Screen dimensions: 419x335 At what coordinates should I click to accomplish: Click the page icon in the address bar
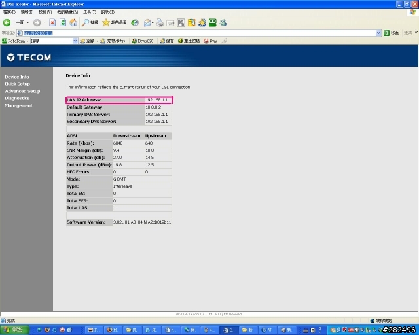point(20,33)
